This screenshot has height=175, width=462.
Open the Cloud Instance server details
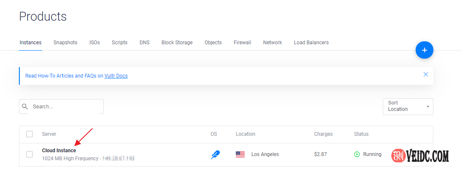tap(59, 151)
